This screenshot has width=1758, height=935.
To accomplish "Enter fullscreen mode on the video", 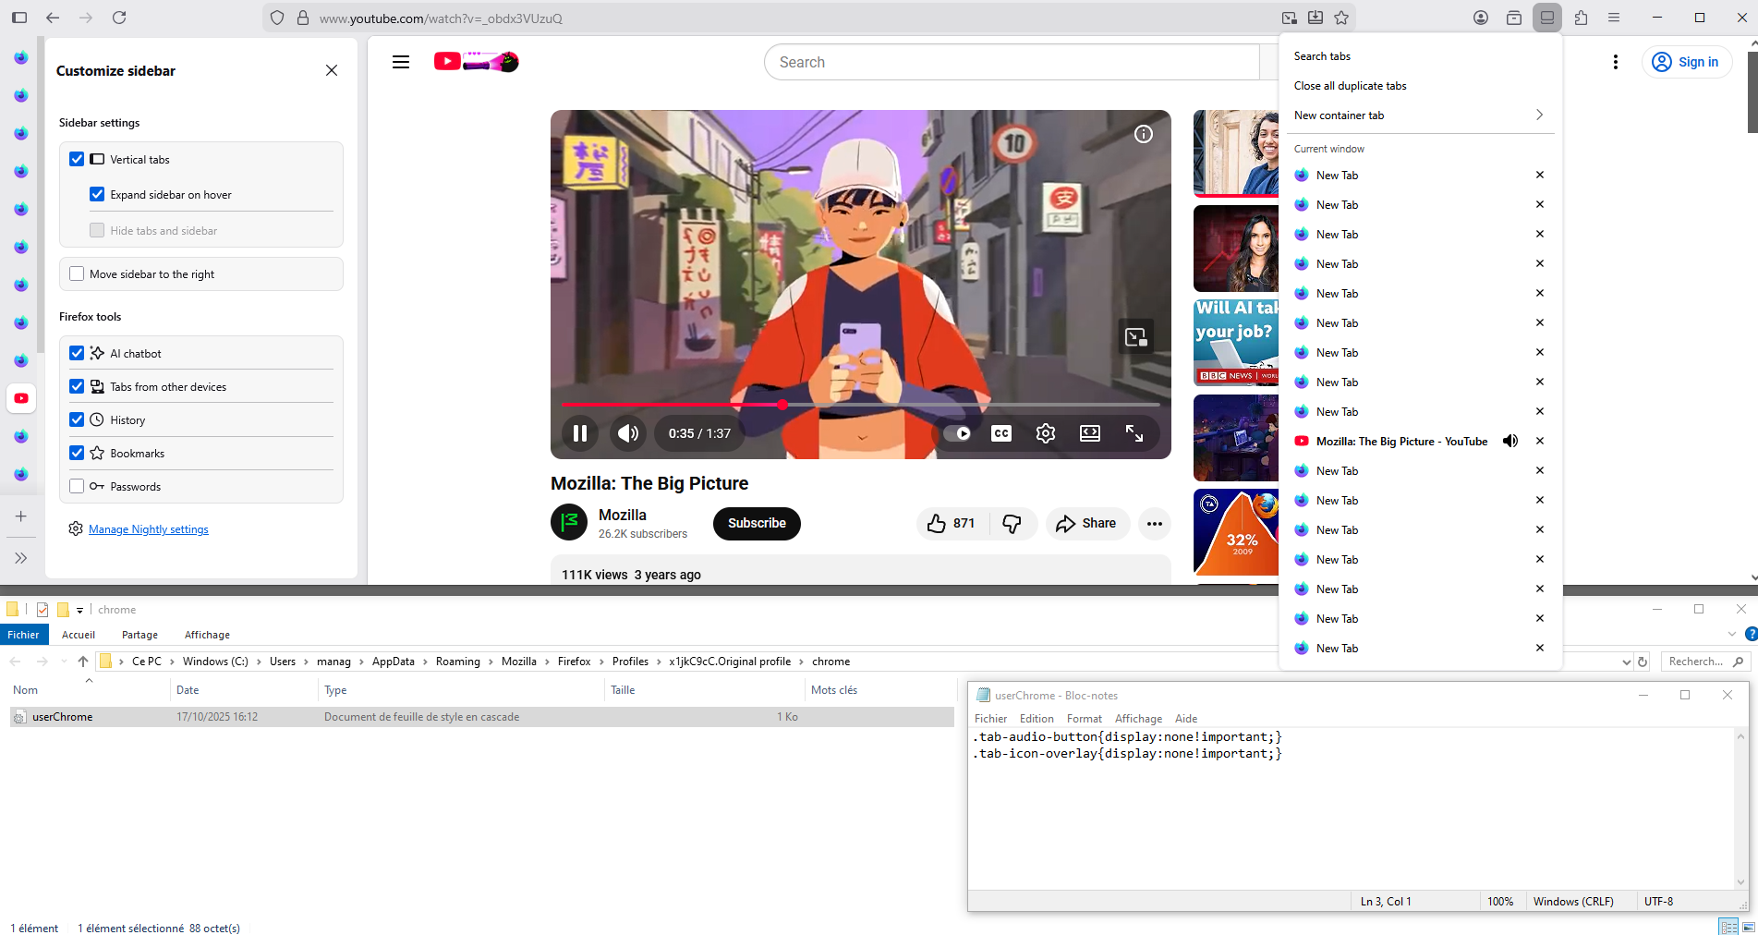I will (1134, 433).
